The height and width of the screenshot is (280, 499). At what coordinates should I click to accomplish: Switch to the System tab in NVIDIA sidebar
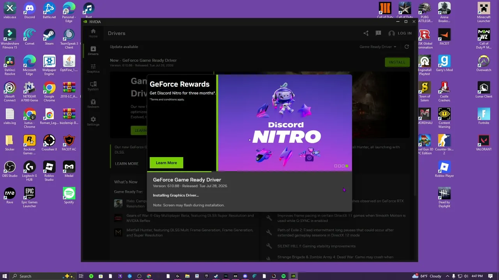[93, 86]
